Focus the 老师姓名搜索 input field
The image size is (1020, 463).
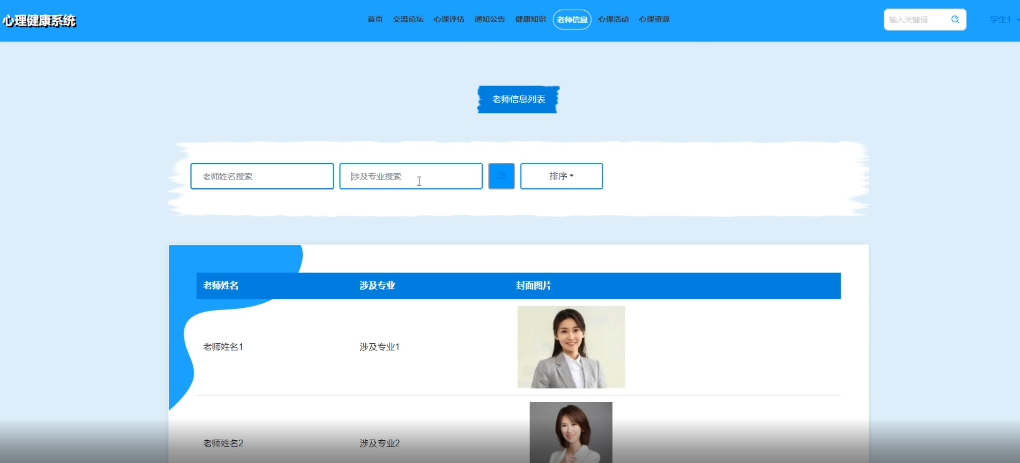(262, 176)
